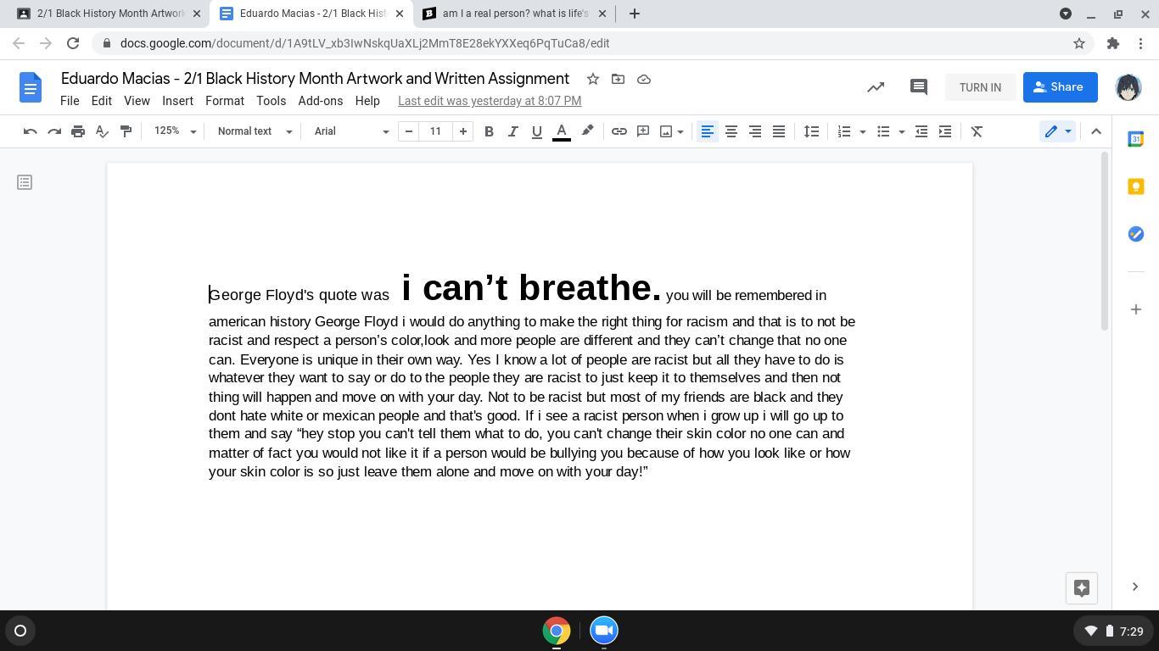Click the font size field
Image resolution: width=1159 pixels, height=651 pixels.
pyautogui.click(x=436, y=131)
